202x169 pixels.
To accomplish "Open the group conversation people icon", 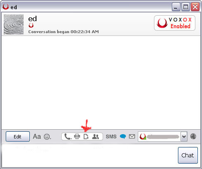I will tap(96, 137).
